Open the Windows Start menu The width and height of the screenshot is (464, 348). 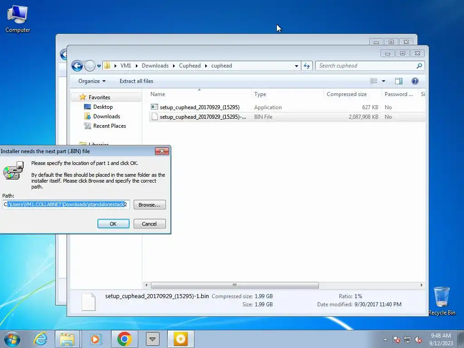click(12, 339)
